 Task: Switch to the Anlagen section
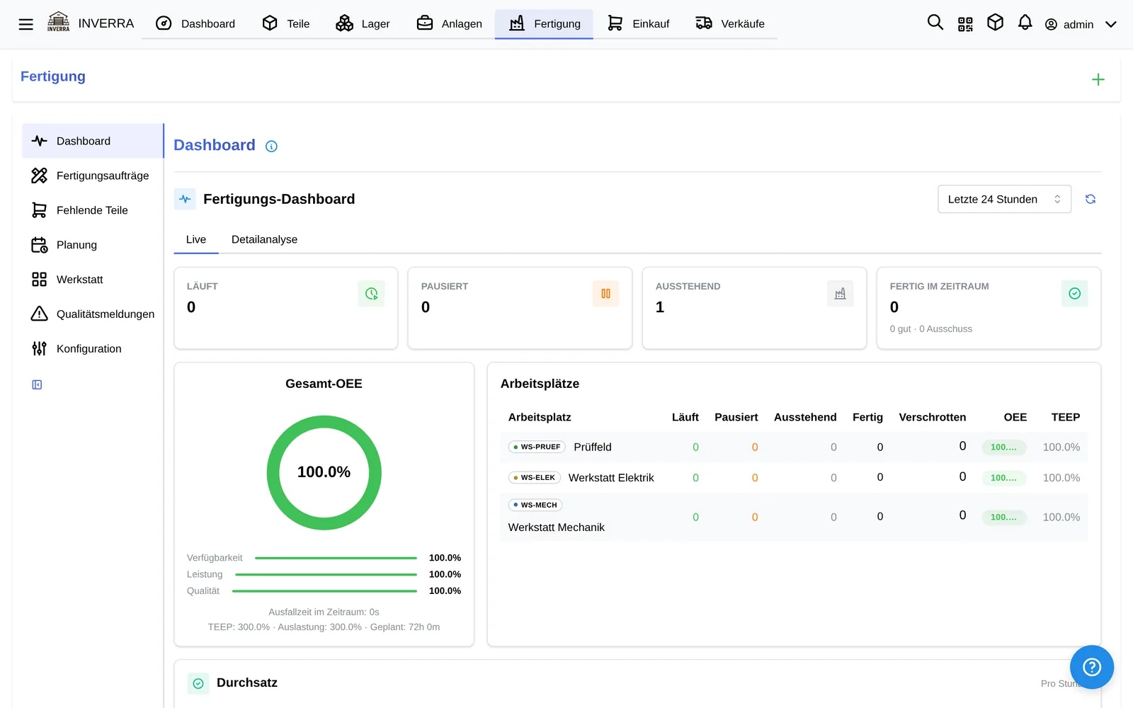coord(449,23)
